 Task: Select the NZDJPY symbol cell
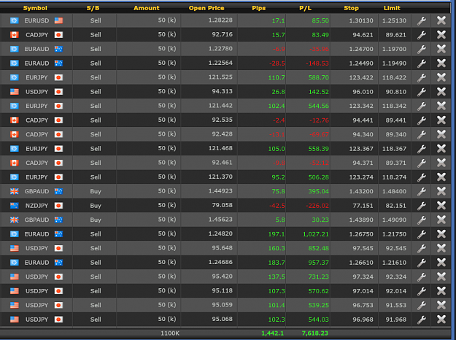click(x=36, y=206)
